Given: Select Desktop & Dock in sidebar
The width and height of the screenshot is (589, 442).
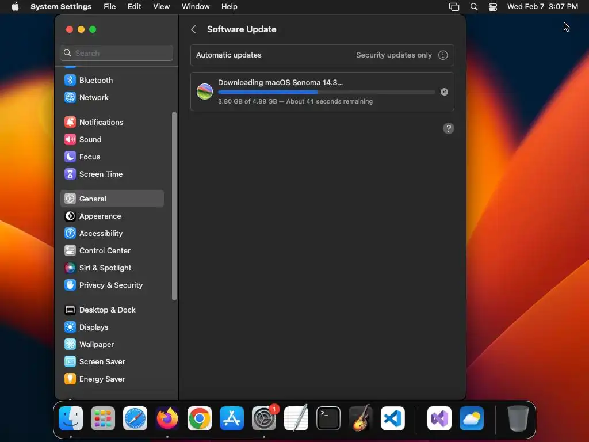Looking at the screenshot, I should coord(112,310).
